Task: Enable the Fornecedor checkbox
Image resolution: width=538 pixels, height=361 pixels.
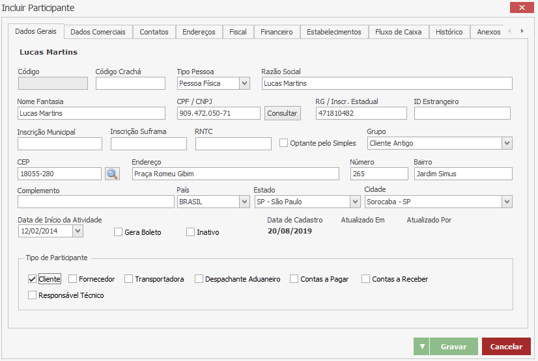Action: [73, 279]
